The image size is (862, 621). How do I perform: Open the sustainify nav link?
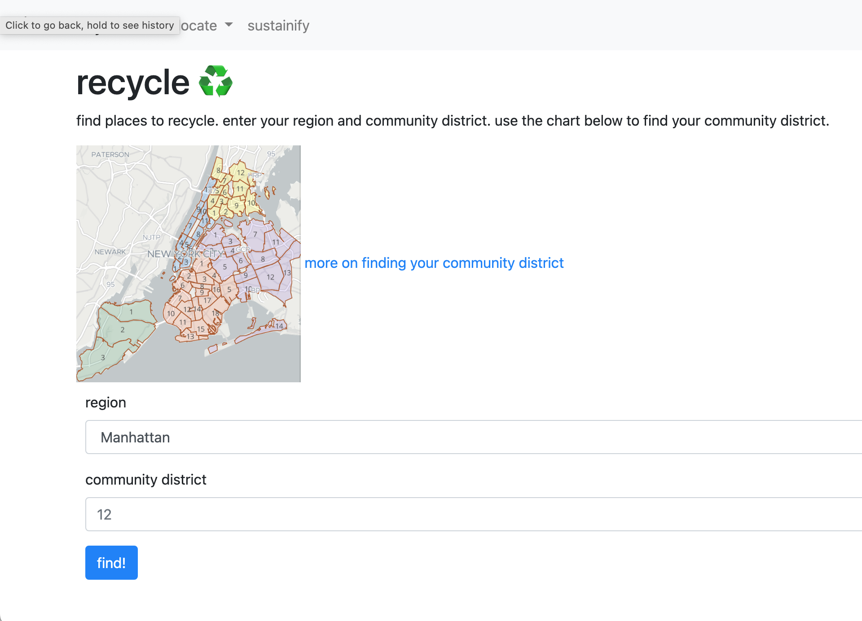(278, 26)
